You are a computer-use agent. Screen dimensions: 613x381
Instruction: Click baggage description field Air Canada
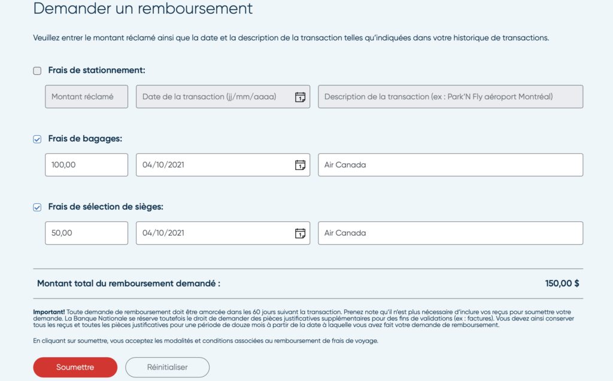[450, 165]
